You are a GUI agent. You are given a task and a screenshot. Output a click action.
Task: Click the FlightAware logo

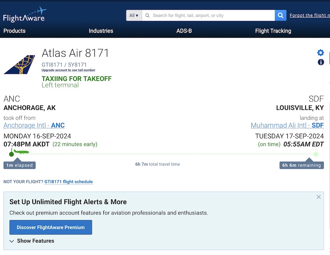point(24,15)
